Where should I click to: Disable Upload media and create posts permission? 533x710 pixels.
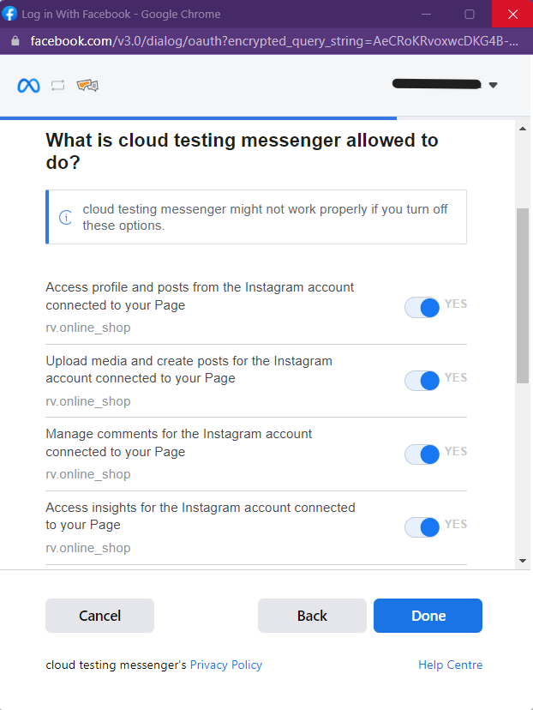(422, 381)
